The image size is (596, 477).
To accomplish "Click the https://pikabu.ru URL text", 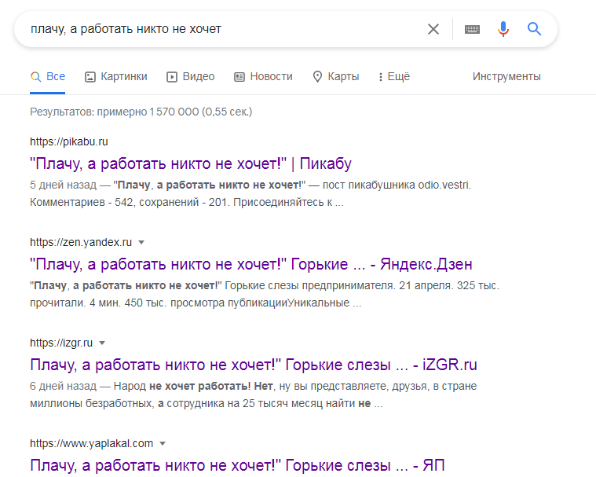I will [x=69, y=141].
